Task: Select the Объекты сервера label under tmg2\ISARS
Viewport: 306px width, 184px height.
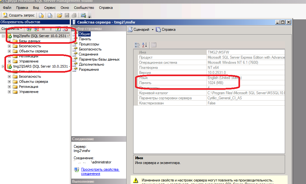Action: [x=34, y=82]
